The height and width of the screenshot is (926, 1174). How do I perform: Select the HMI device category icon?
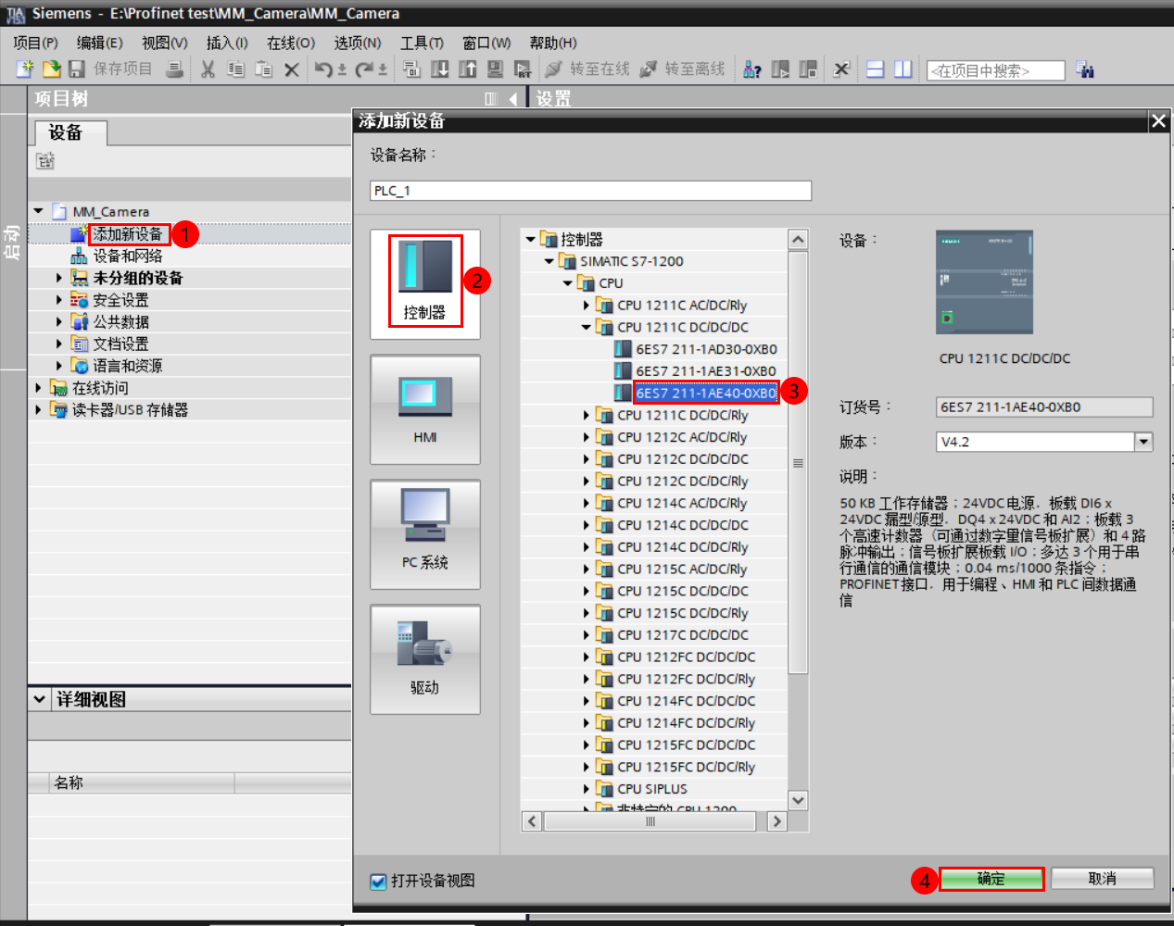point(424,408)
